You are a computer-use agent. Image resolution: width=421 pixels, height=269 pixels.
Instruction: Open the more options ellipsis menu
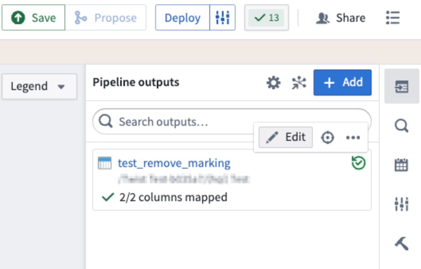click(353, 138)
